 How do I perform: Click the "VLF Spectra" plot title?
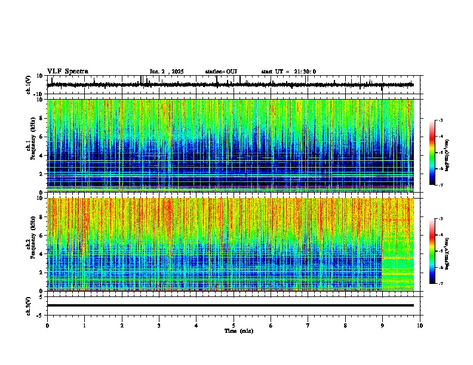click(67, 71)
